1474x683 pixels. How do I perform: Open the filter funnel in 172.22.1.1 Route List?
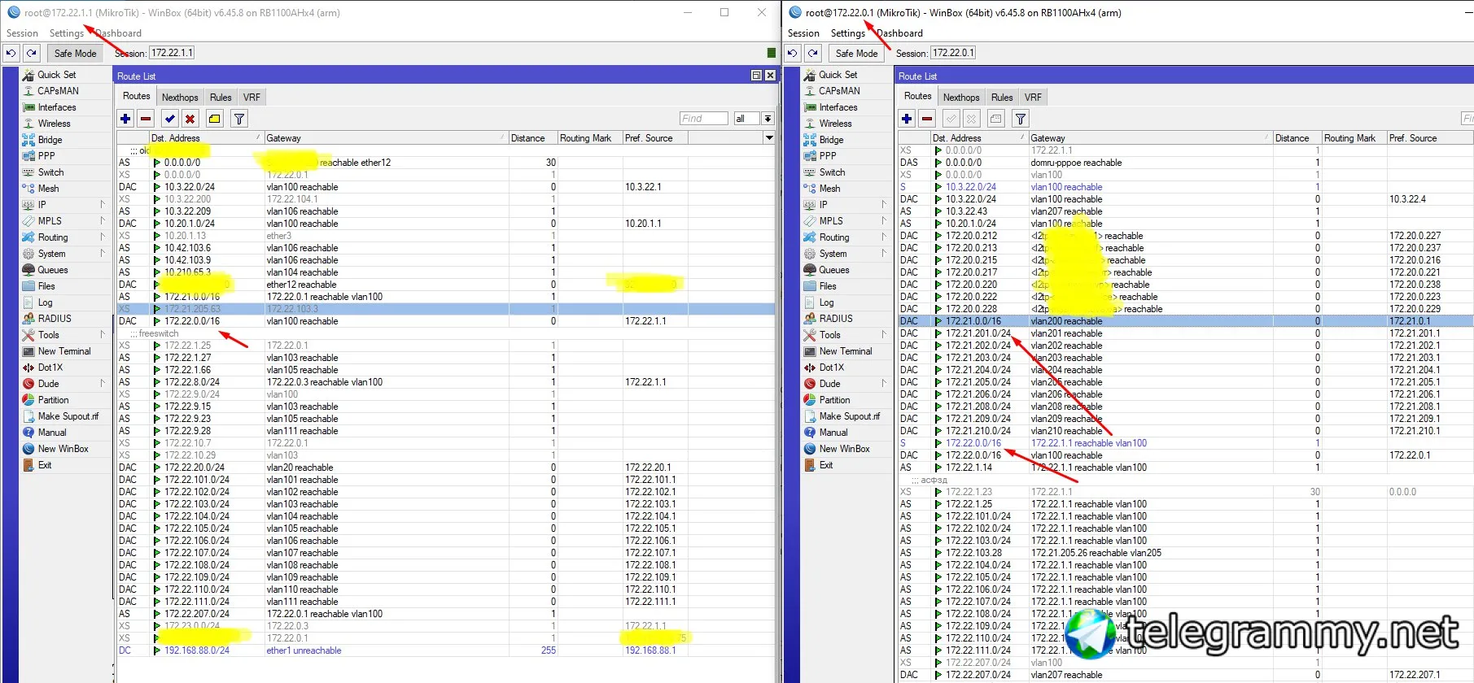click(239, 119)
